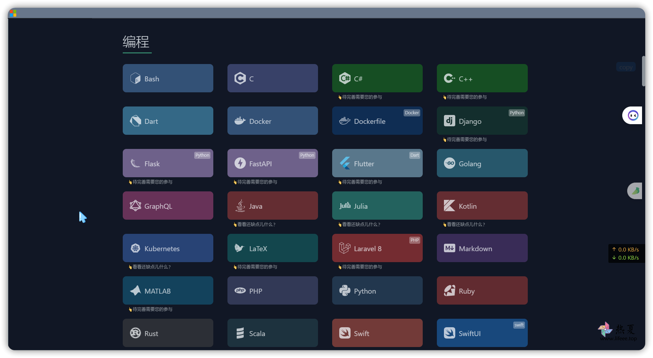Click the Swift bird icon

tap(345, 333)
